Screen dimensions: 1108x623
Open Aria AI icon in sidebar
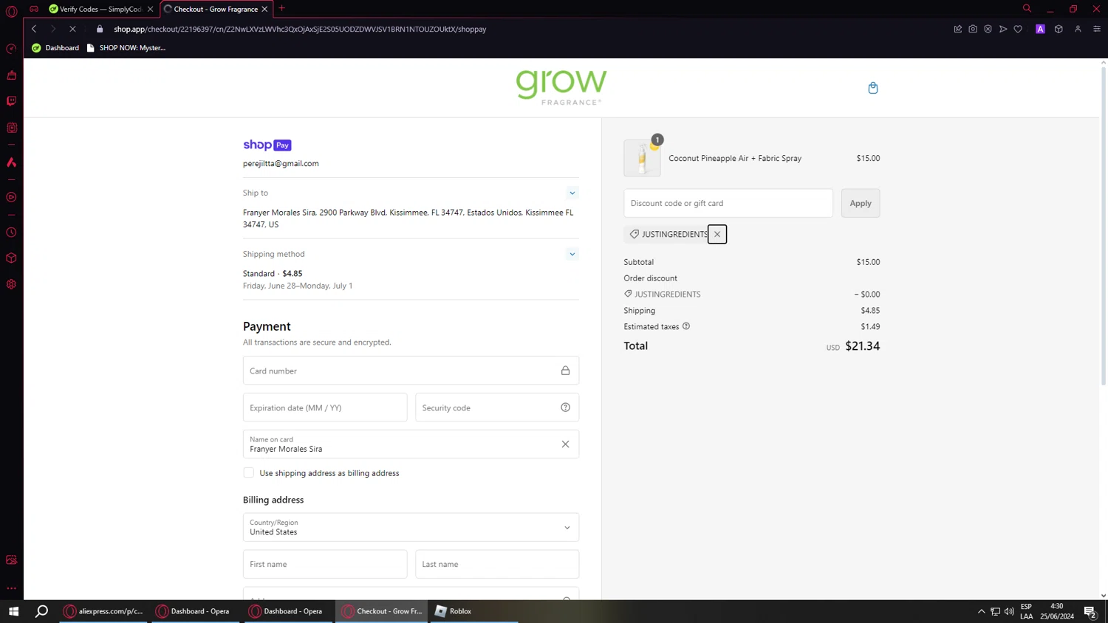[11, 162]
